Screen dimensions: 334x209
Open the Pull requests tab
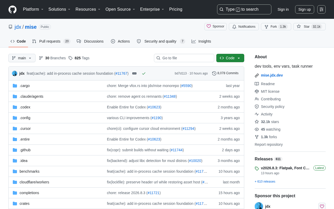click(x=51, y=41)
